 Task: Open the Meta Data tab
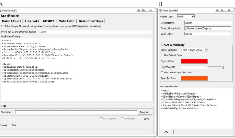coord(67,21)
